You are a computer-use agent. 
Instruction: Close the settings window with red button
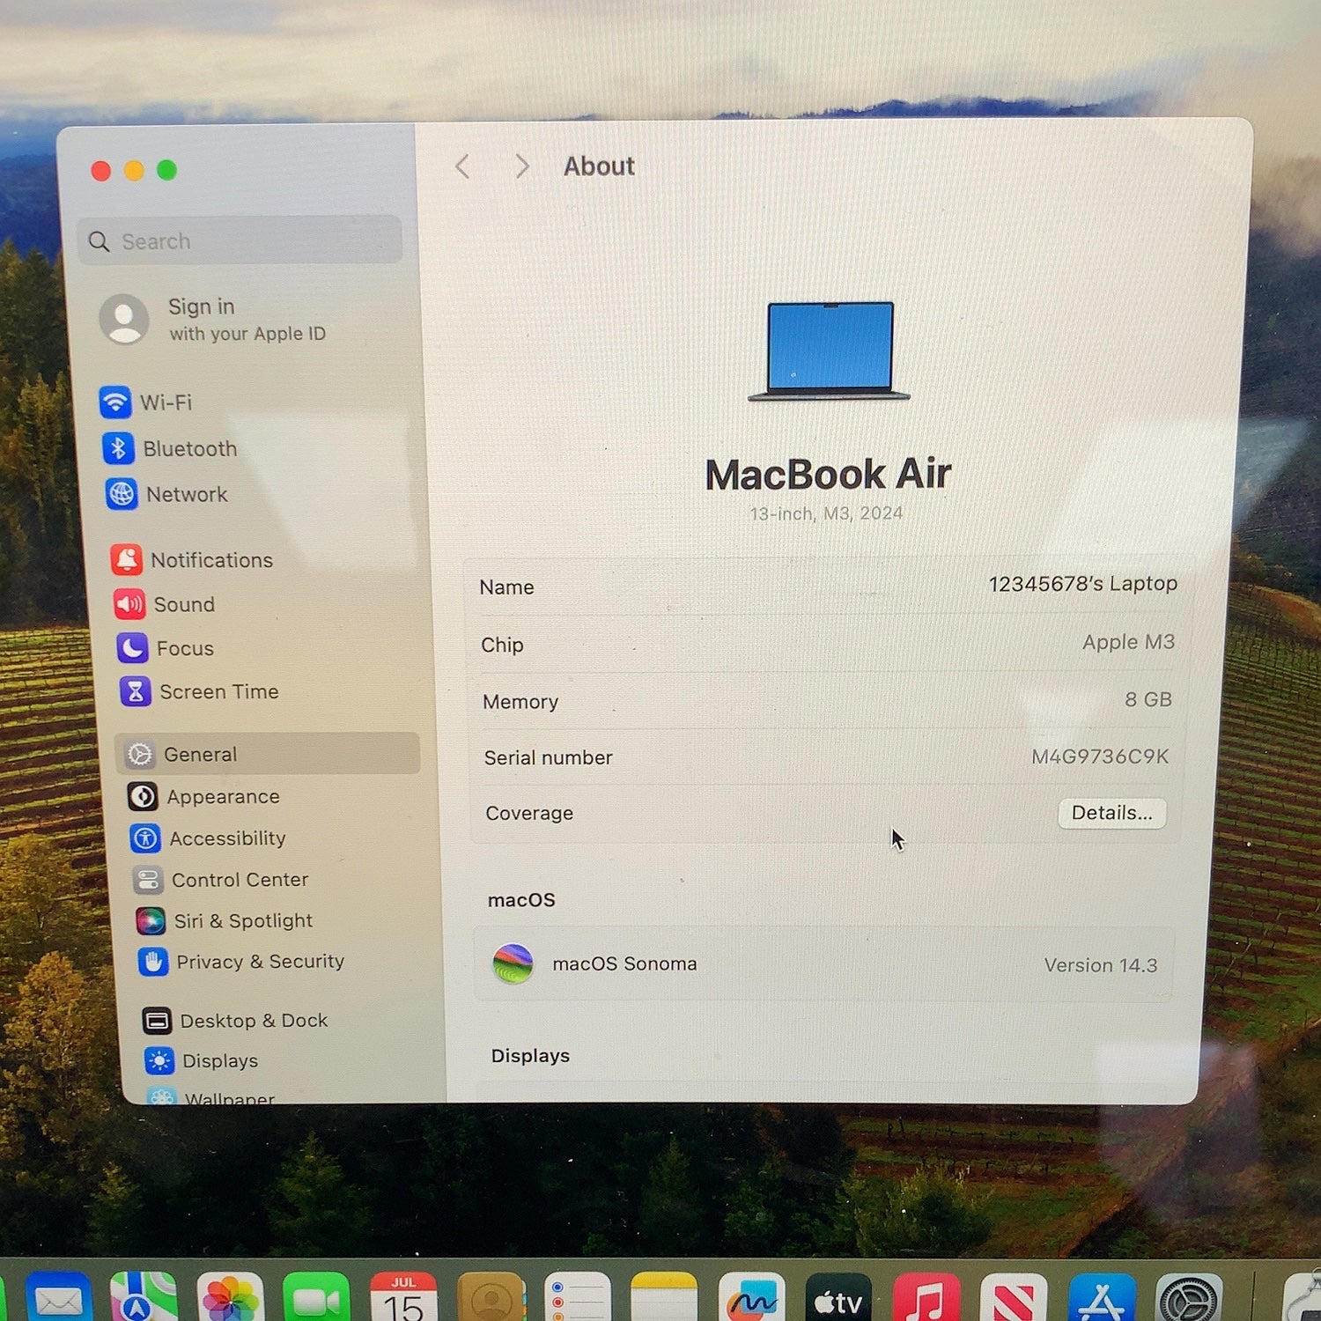pos(101,170)
